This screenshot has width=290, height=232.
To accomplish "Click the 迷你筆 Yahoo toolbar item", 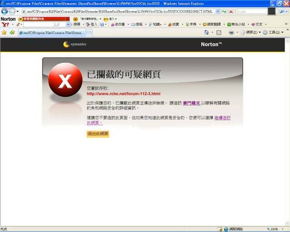I will 118,24.
